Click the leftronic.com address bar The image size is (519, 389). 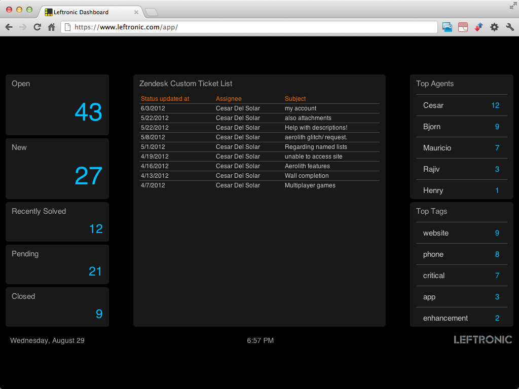point(248,27)
